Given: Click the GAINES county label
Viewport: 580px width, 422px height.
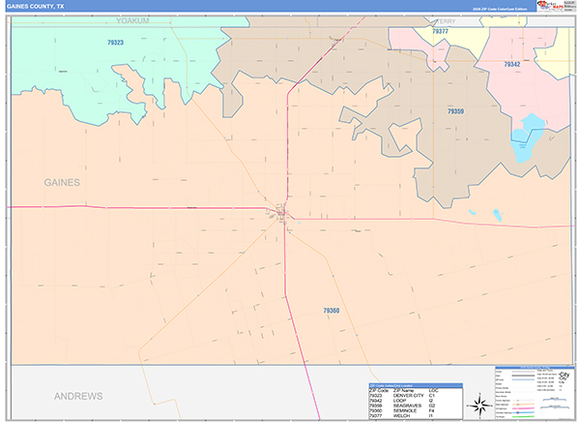Looking at the screenshot, I should coord(62,182).
